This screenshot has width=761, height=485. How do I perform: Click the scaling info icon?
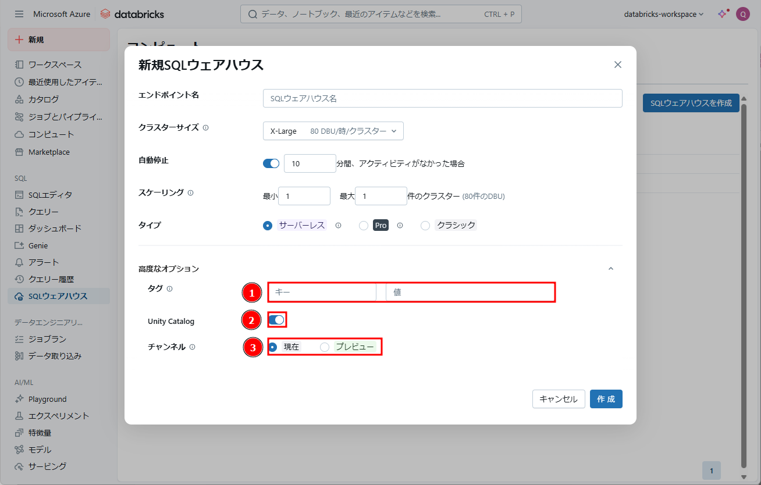[191, 193]
